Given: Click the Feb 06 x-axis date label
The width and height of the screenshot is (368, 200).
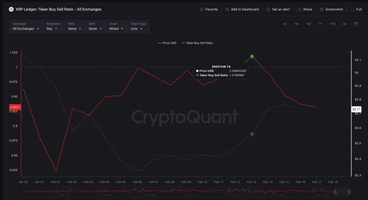Looking at the screenshot, I should [x=137, y=182].
